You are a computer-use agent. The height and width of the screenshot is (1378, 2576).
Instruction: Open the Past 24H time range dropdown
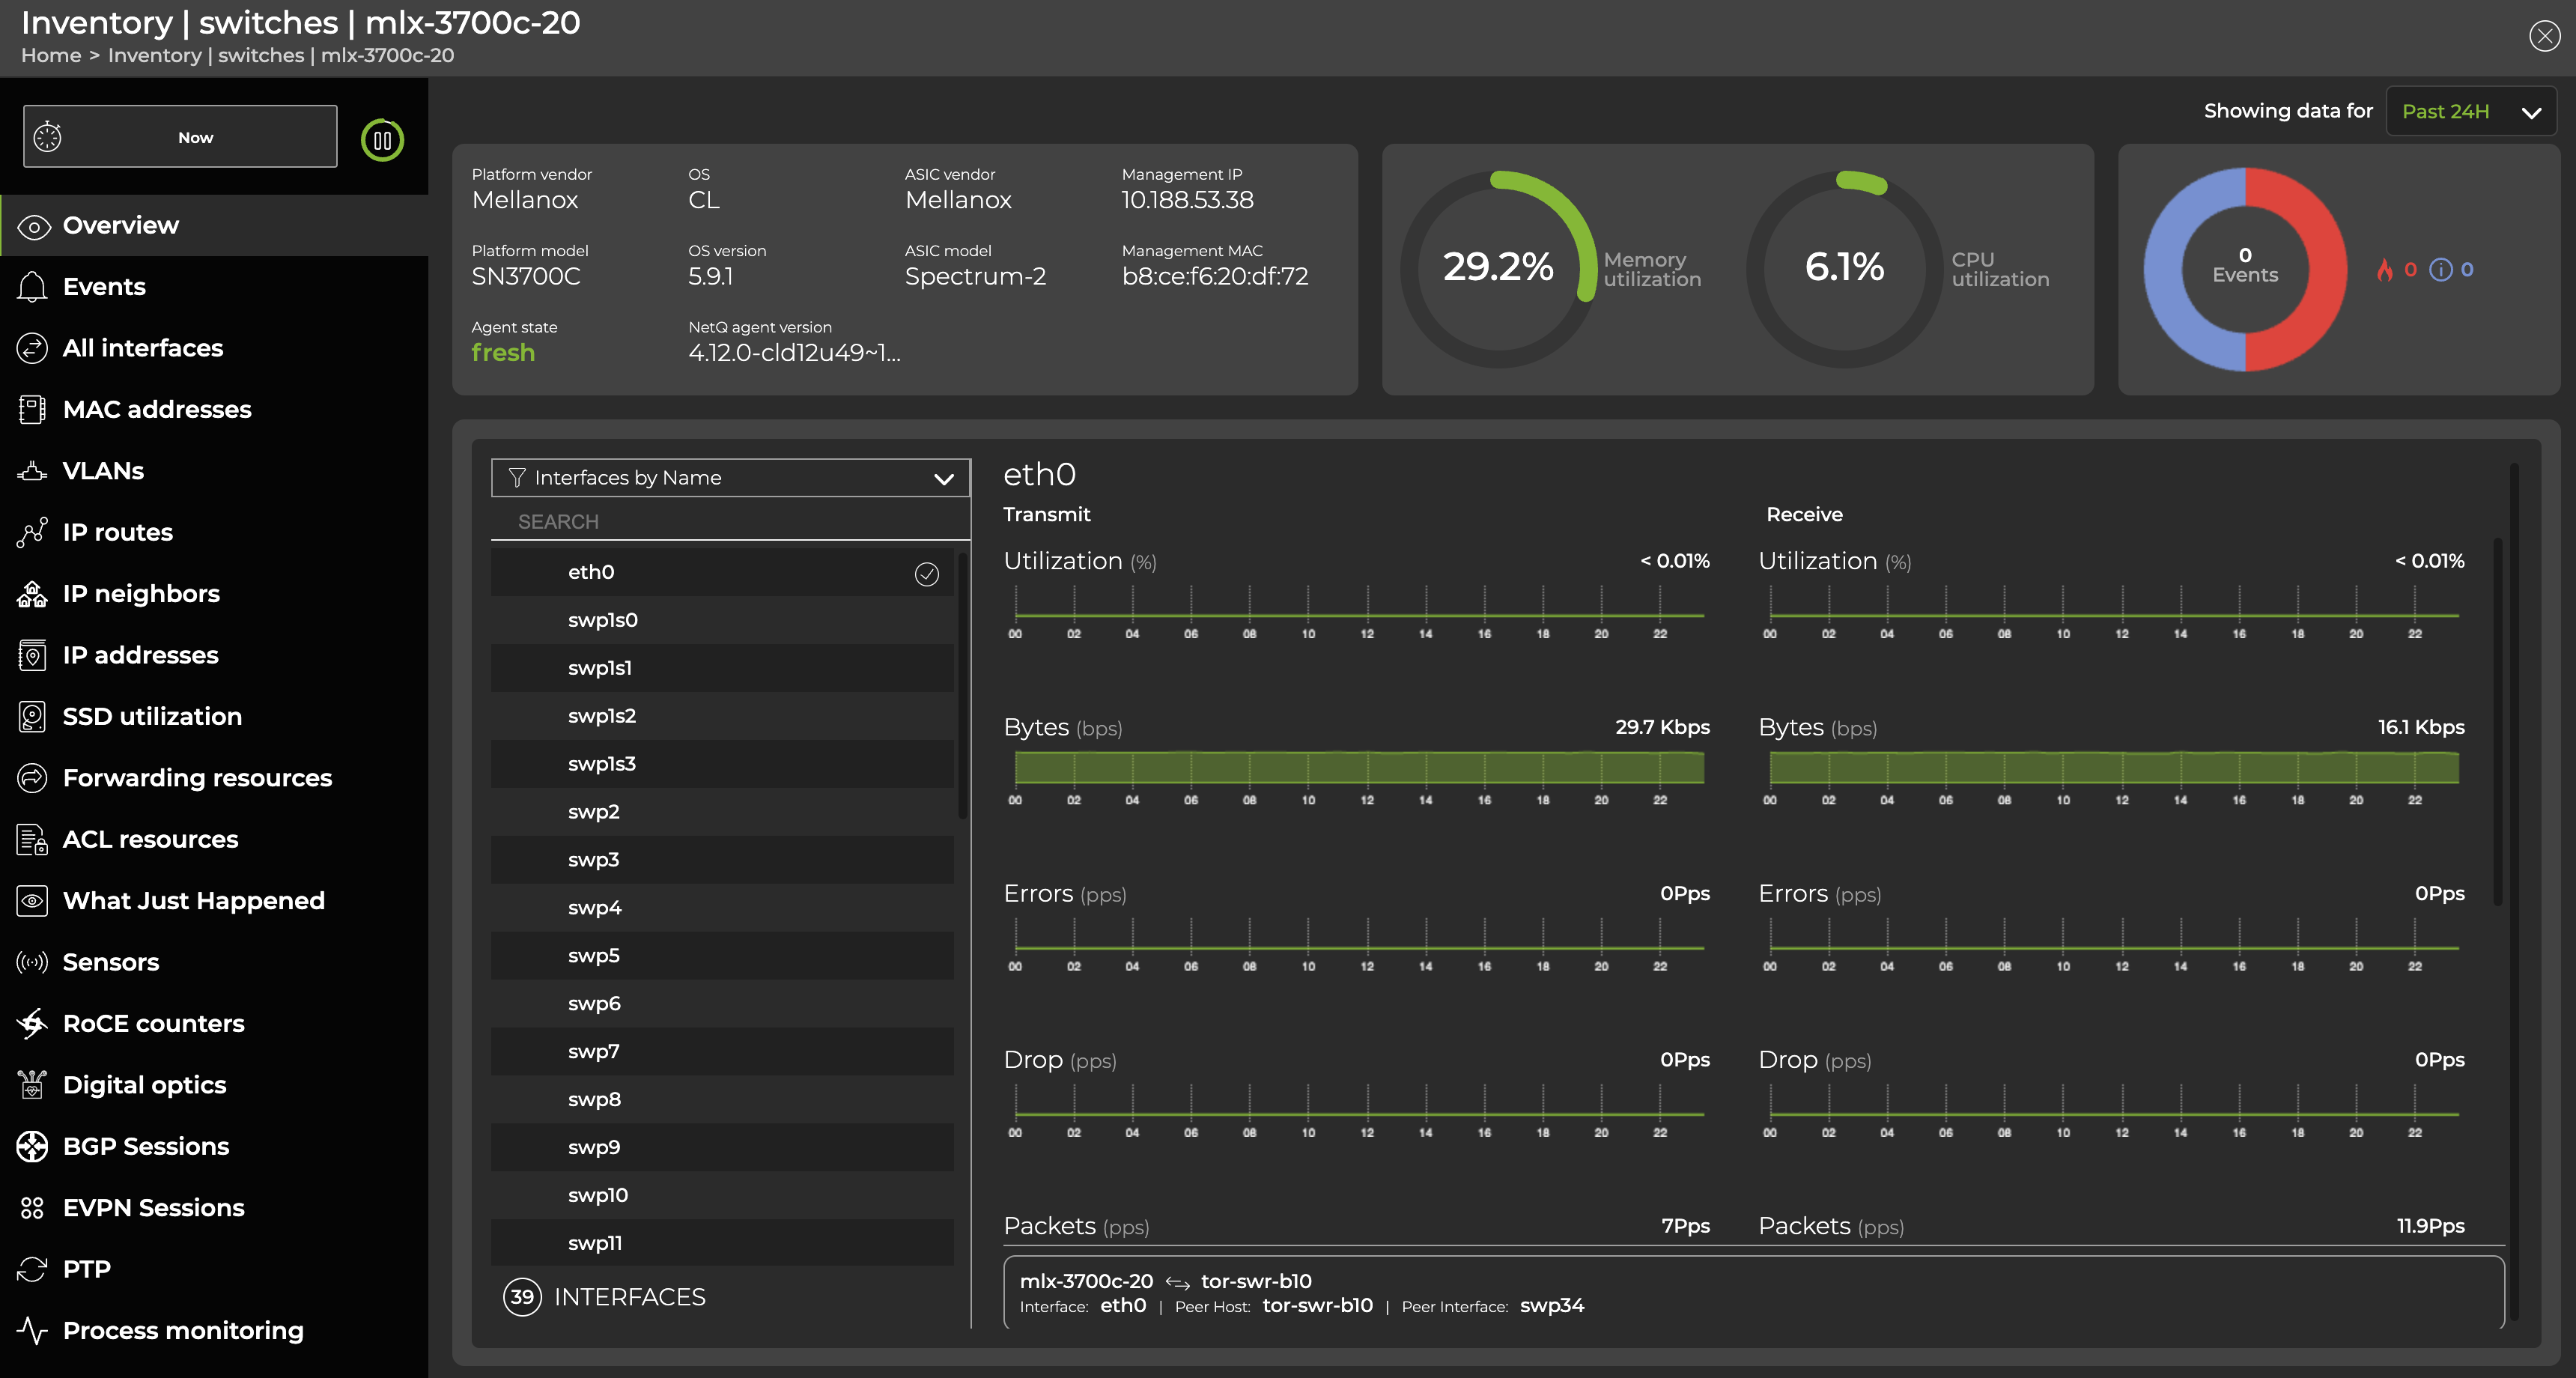pos(2470,111)
